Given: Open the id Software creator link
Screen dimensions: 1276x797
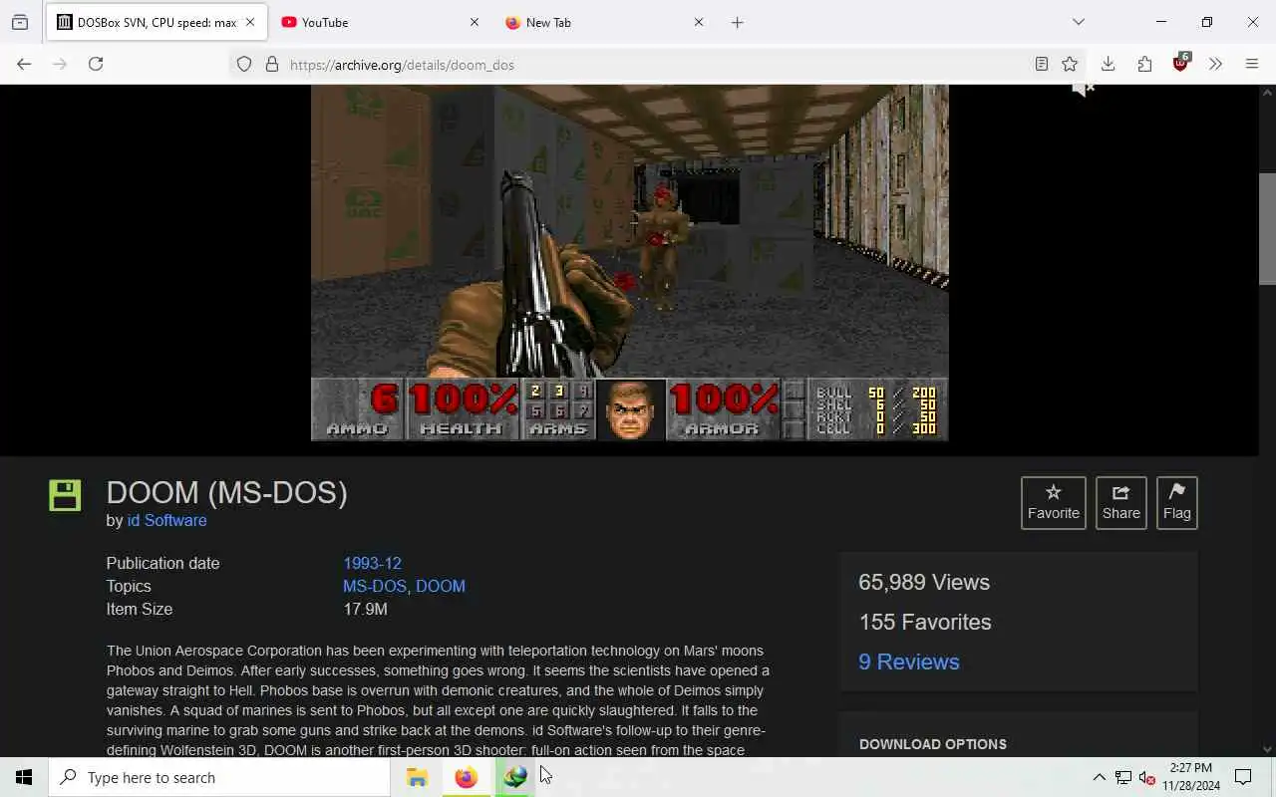Looking at the screenshot, I should [x=166, y=520].
